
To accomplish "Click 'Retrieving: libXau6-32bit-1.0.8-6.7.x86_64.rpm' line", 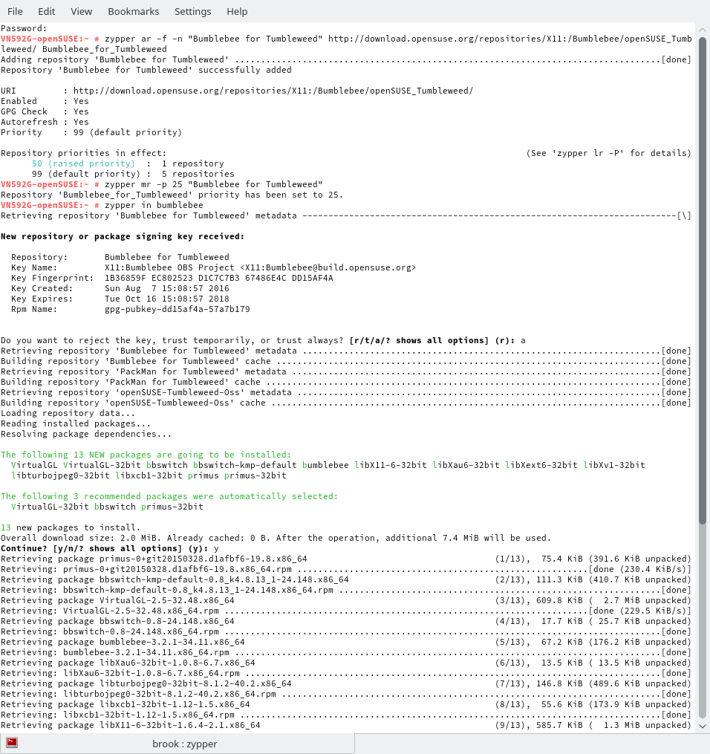I will (346, 673).
